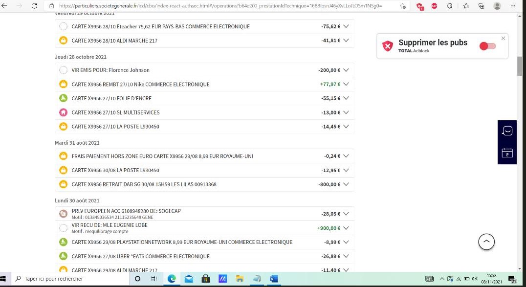Open the calendar side panel icon

507,153
